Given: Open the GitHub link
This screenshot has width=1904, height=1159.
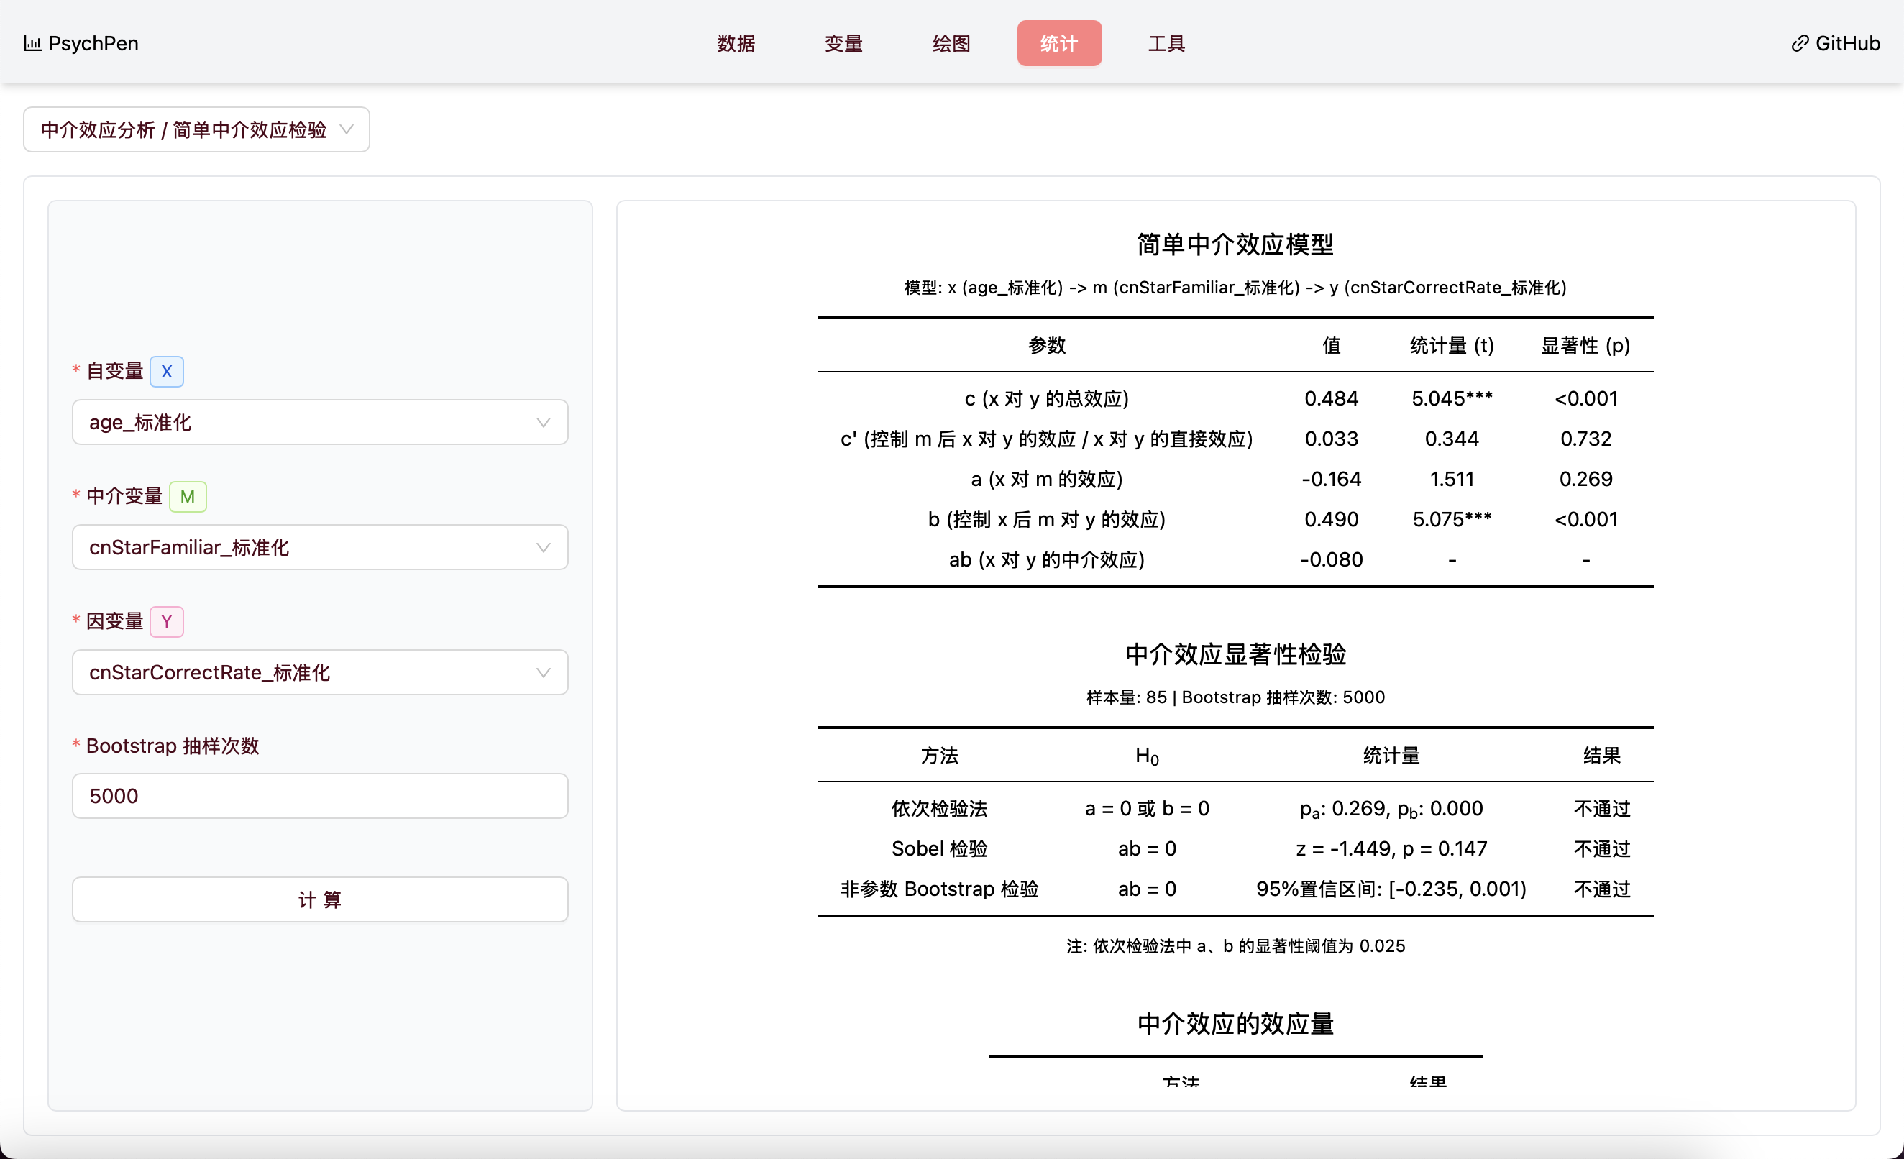Looking at the screenshot, I should 1835,43.
